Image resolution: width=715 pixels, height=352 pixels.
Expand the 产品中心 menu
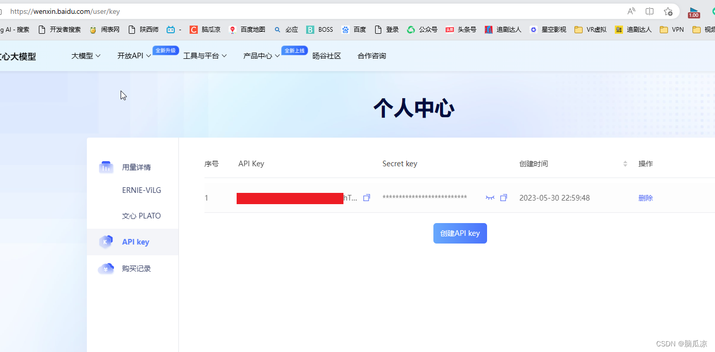(x=262, y=56)
